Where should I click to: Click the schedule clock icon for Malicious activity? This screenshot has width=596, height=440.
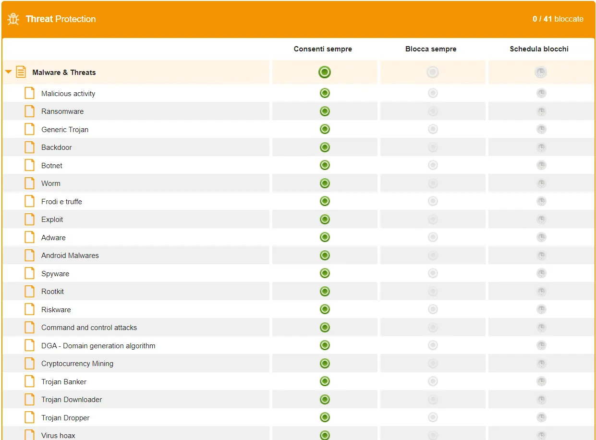pos(541,93)
